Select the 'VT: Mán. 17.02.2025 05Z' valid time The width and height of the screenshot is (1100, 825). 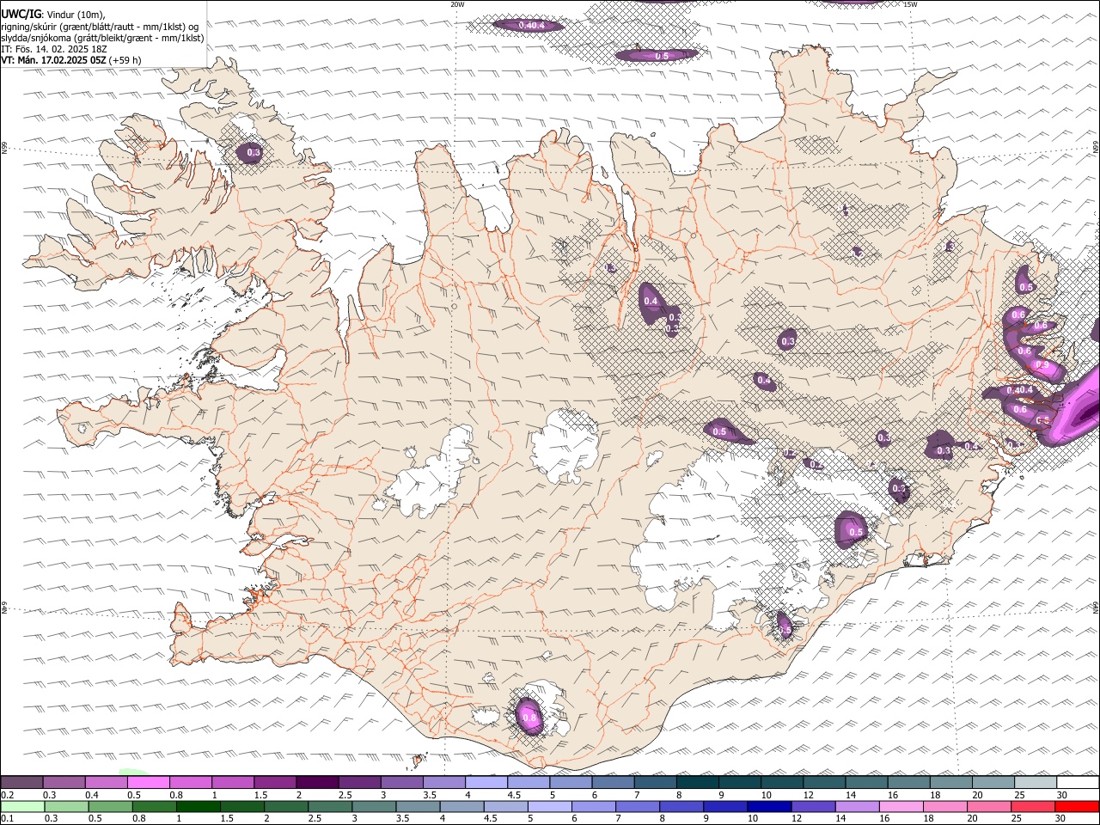53,60
